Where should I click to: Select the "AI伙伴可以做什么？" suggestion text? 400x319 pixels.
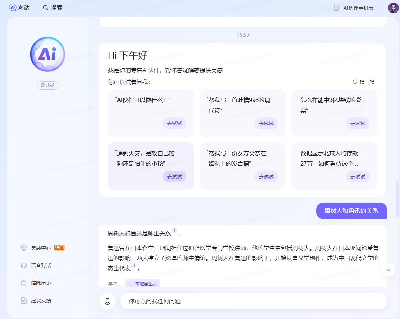coord(142,100)
